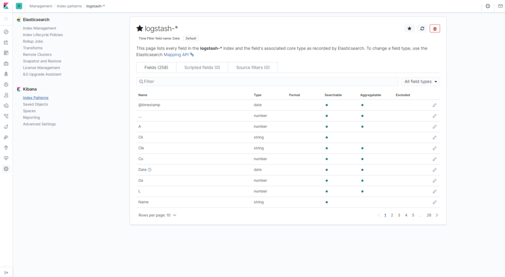Click the @timestamp field name
The image size is (505, 277).
click(149, 105)
